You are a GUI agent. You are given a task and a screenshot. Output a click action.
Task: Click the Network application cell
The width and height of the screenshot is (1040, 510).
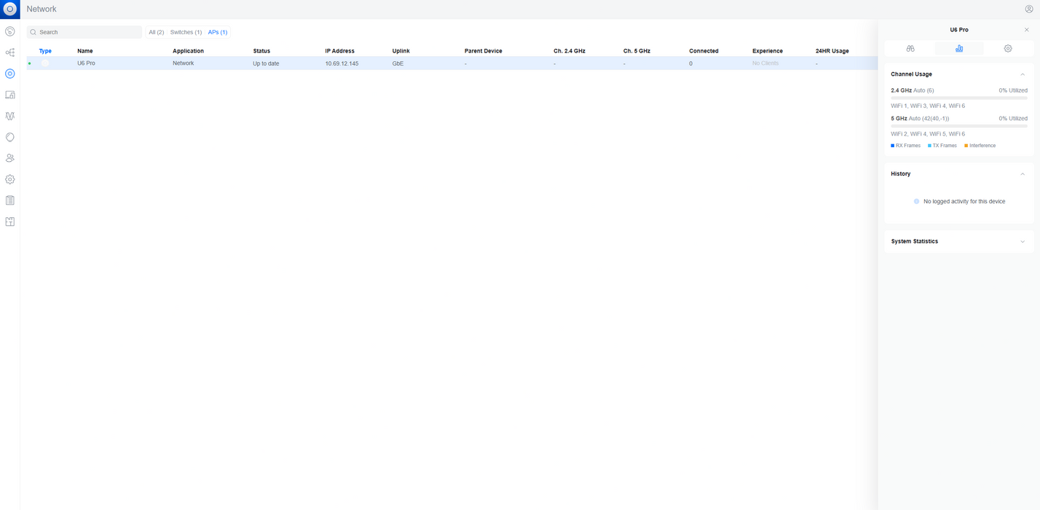[x=184, y=63]
